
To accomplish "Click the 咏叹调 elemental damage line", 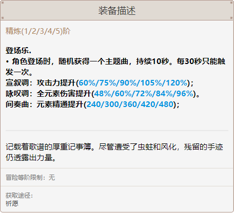I will (x=103, y=94).
